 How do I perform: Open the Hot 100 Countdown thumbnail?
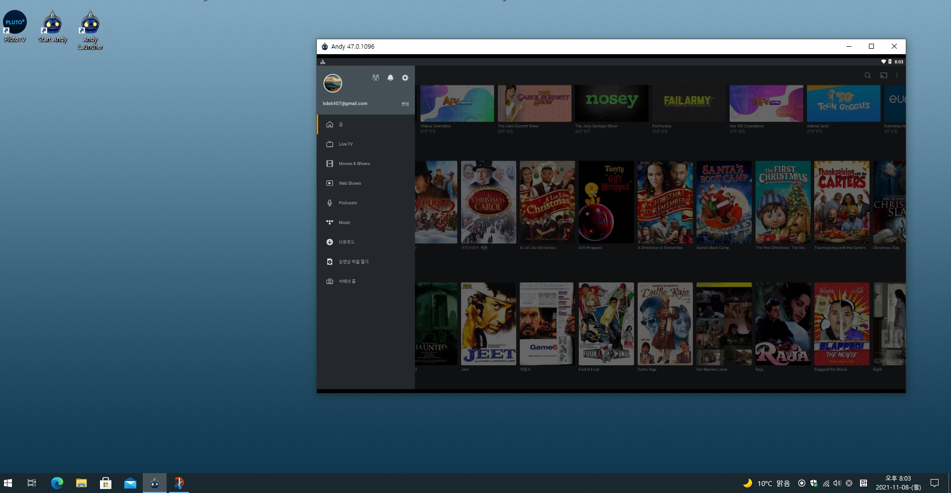pos(766,103)
